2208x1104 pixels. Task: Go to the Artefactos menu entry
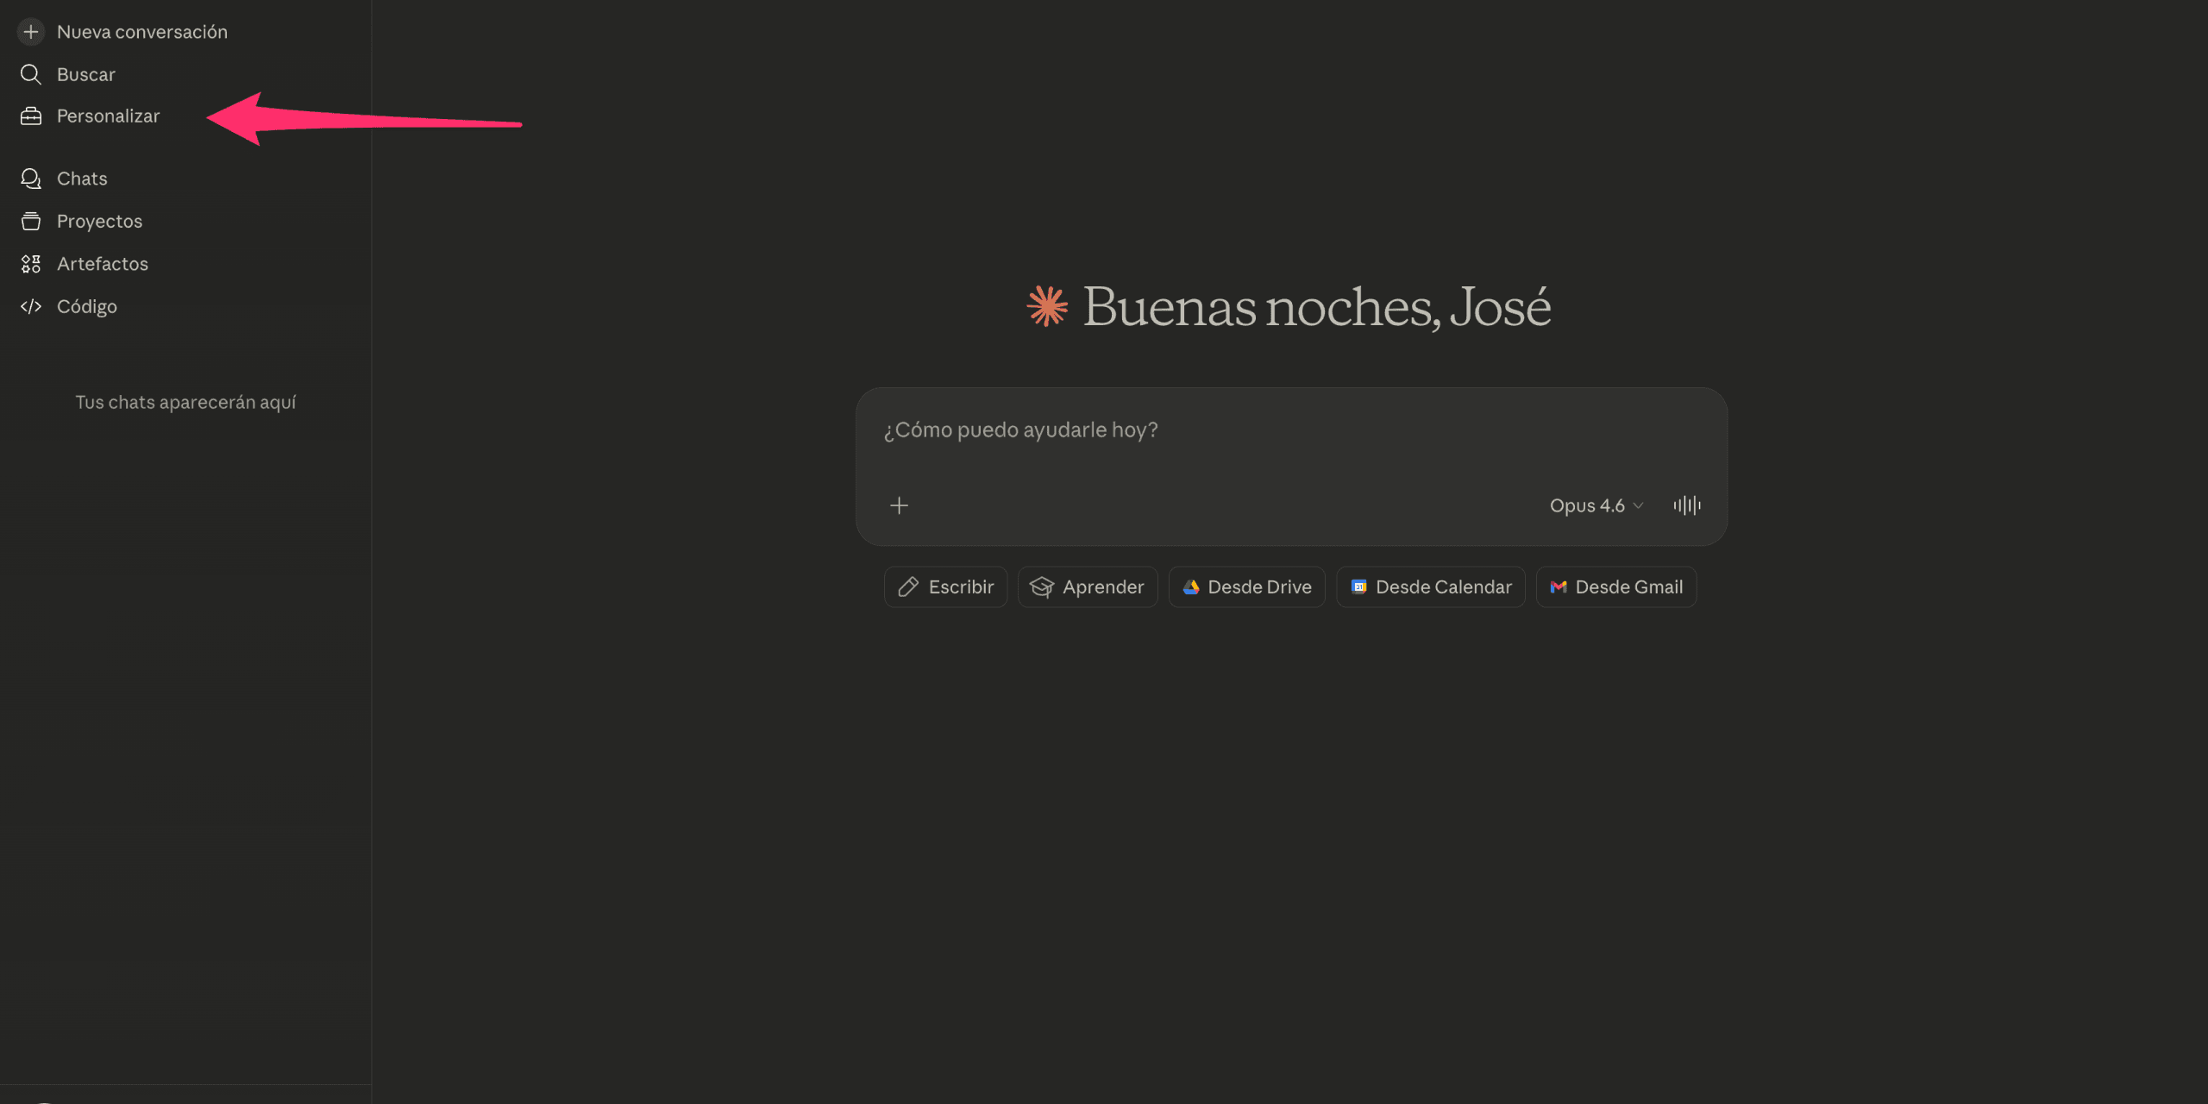pos(103,264)
